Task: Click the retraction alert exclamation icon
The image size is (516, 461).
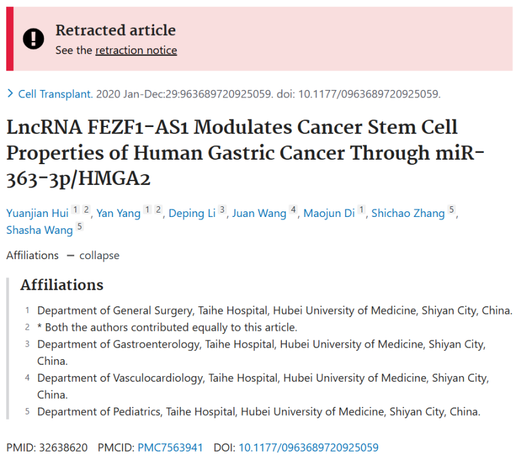Action: 33,39
